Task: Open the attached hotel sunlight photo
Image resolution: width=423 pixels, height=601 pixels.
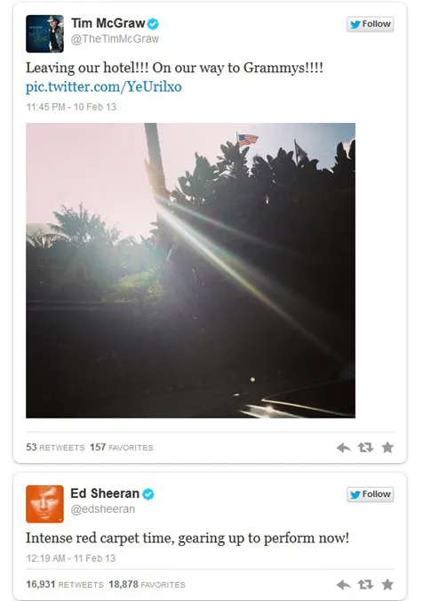Action: click(190, 270)
